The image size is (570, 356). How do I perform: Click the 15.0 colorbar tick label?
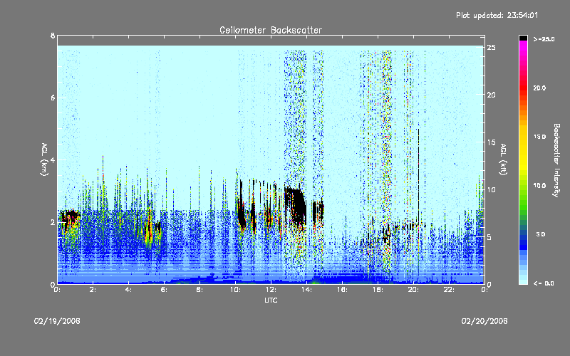(x=539, y=137)
